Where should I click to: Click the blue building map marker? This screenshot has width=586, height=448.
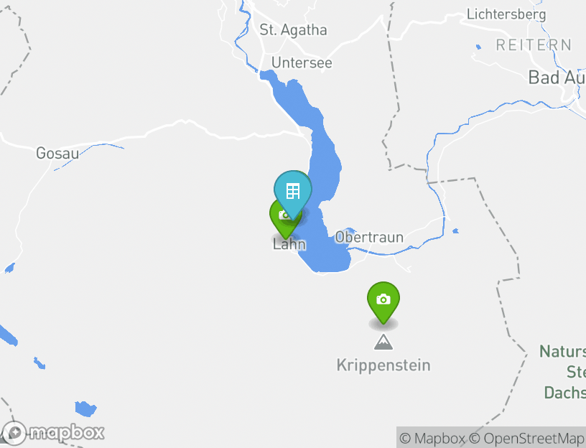pos(292,191)
